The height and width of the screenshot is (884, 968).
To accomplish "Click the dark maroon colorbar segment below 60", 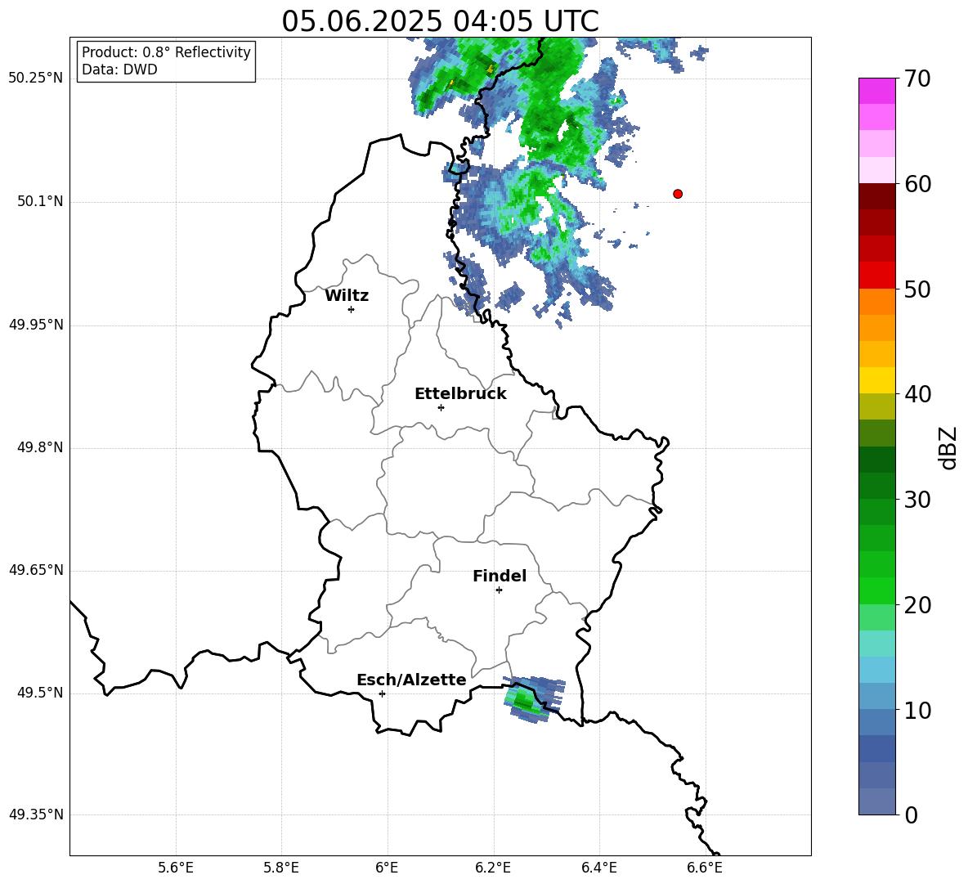I will point(877,195).
